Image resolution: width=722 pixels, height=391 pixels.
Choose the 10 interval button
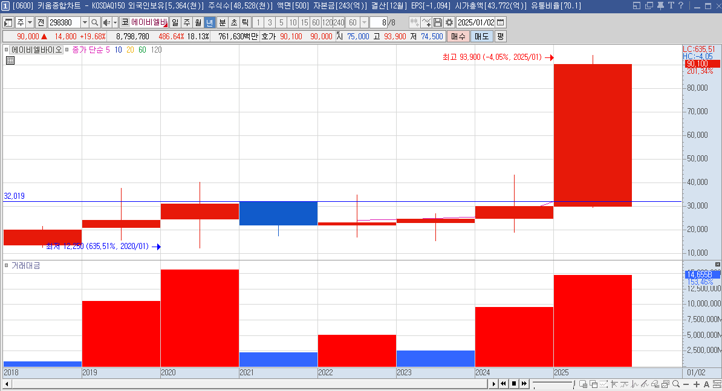[x=293, y=22]
